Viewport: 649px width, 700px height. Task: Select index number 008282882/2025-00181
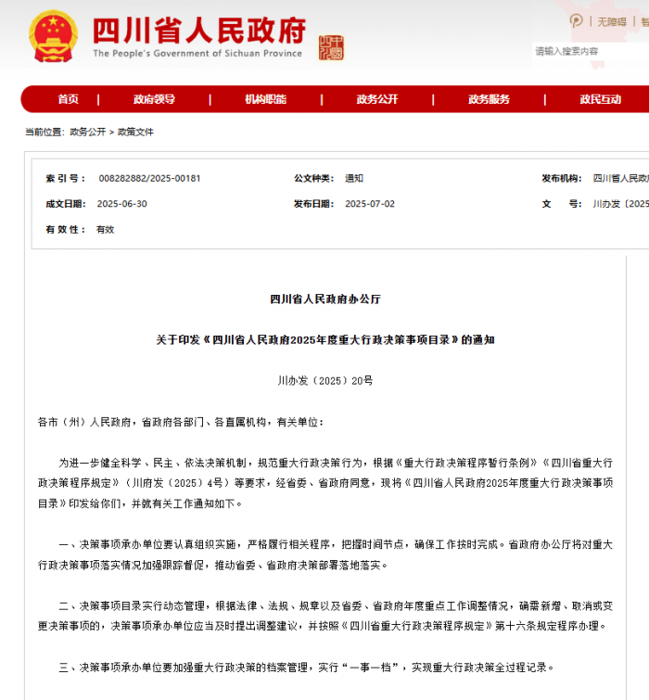pos(149,178)
